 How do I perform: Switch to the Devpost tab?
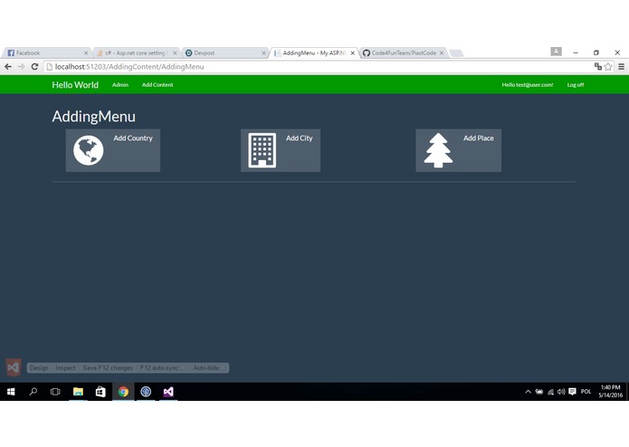pyautogui.click(x=223, y=52)
